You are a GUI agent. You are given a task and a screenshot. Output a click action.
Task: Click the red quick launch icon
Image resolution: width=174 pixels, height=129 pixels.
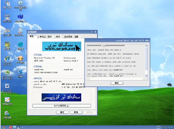point(10,127)
